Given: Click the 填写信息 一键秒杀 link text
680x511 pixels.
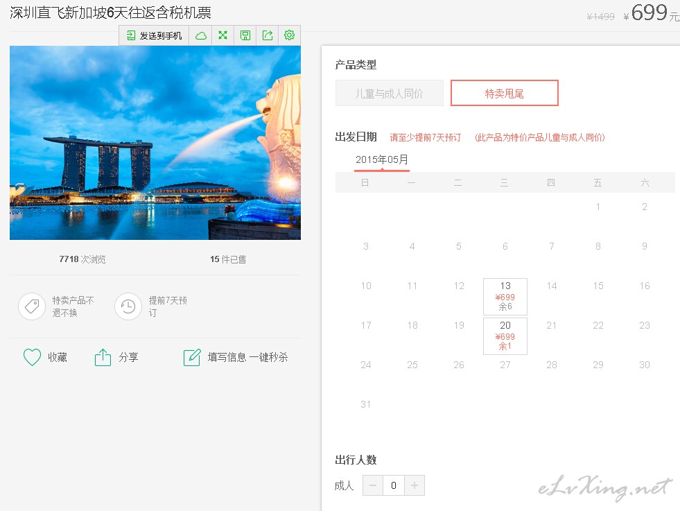Looking at the screenshot, I should pyautogui.click(x=247, y=357).
